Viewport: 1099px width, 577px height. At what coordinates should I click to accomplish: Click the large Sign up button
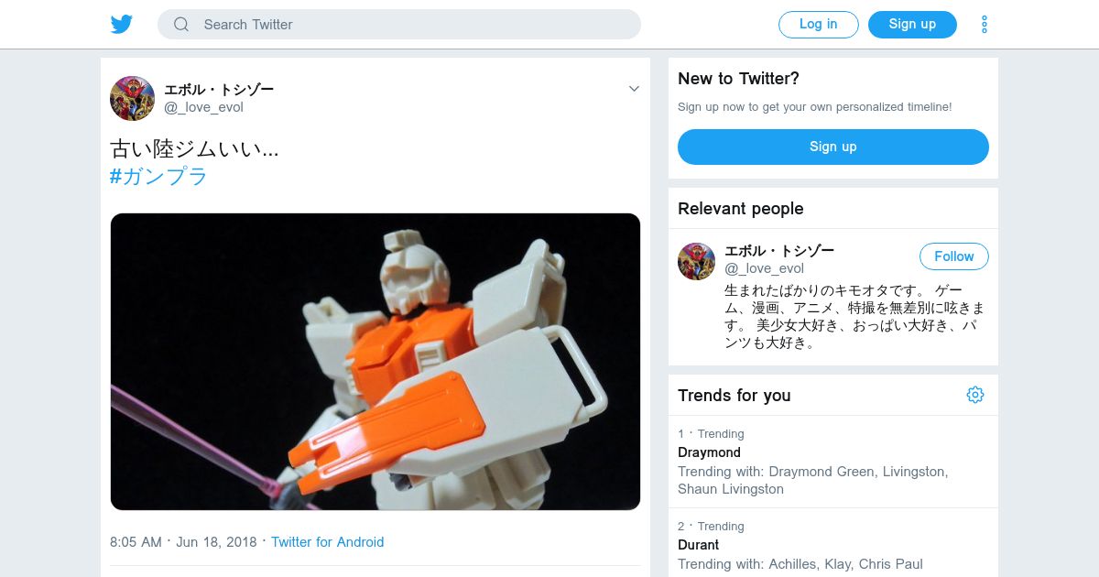click(x=833, y=147)
